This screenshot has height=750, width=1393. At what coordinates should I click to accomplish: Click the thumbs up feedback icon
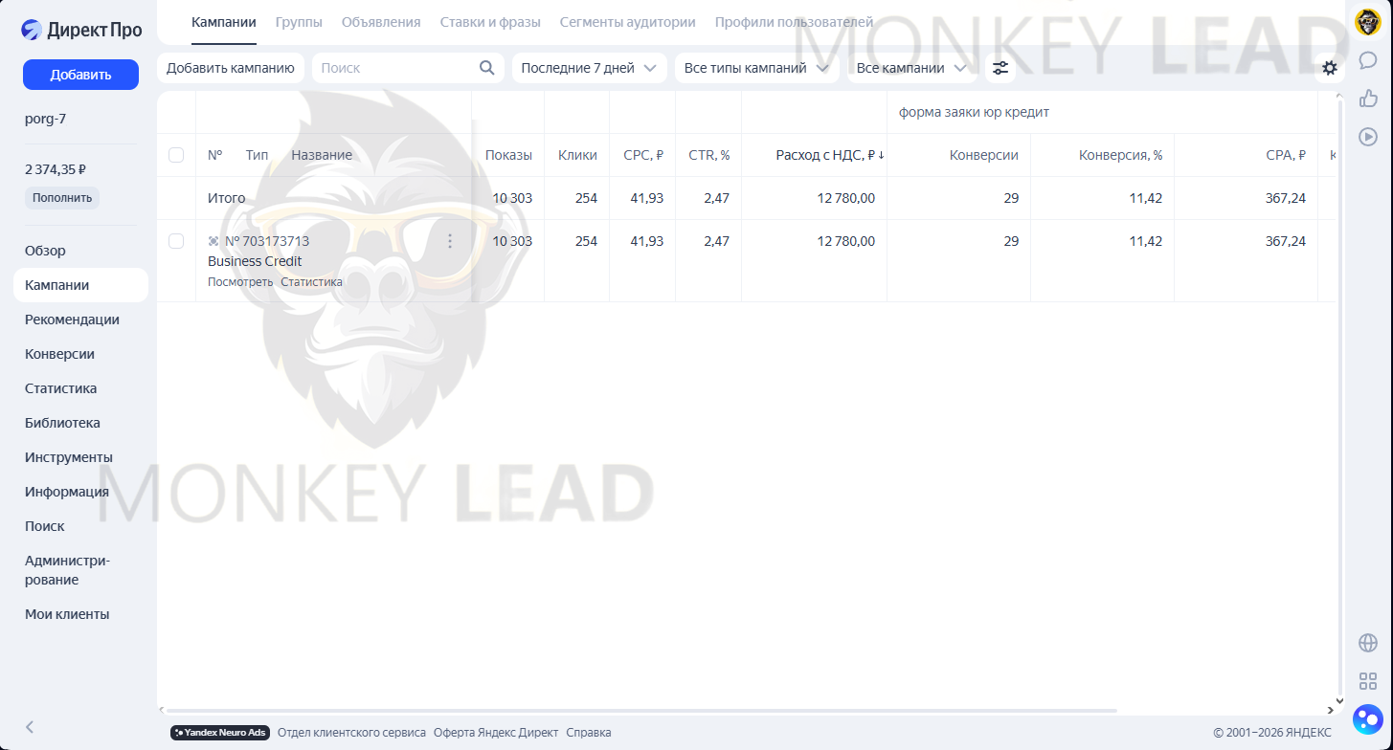coord(1368,98)
